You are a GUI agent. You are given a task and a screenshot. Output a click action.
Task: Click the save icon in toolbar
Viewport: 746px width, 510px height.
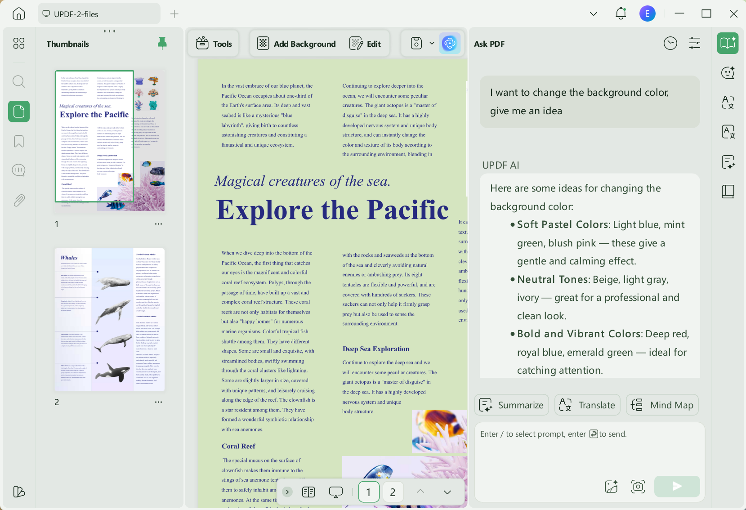(x=416, y=43)
